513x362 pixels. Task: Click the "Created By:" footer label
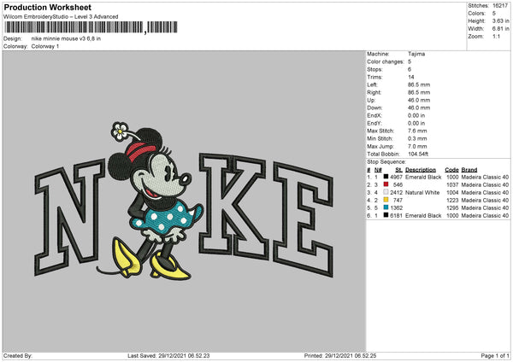(18, 356)
